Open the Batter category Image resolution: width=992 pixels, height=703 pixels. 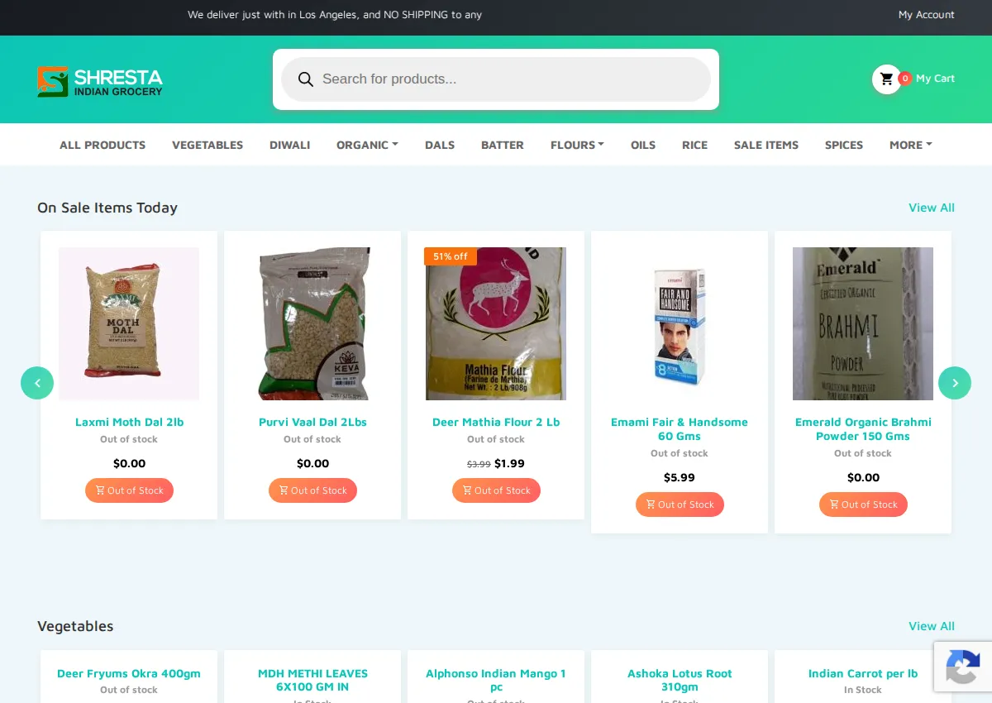pyautogui.click(x=503, y=145)
